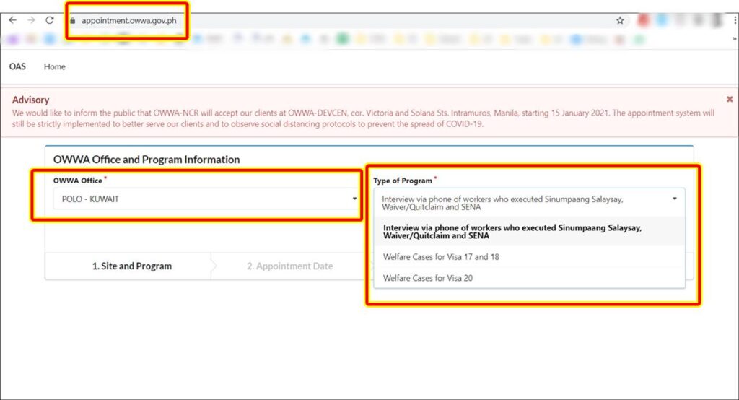Choose Welfare Cases for Visa 20 option

click(428, 278)
